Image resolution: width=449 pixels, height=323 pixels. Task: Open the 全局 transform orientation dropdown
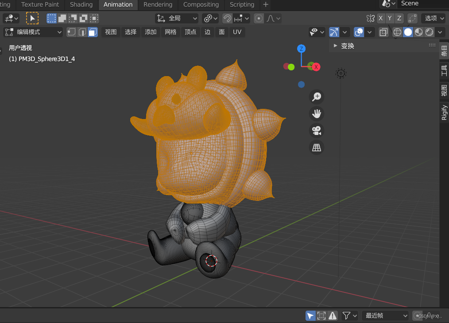(177, 19)
